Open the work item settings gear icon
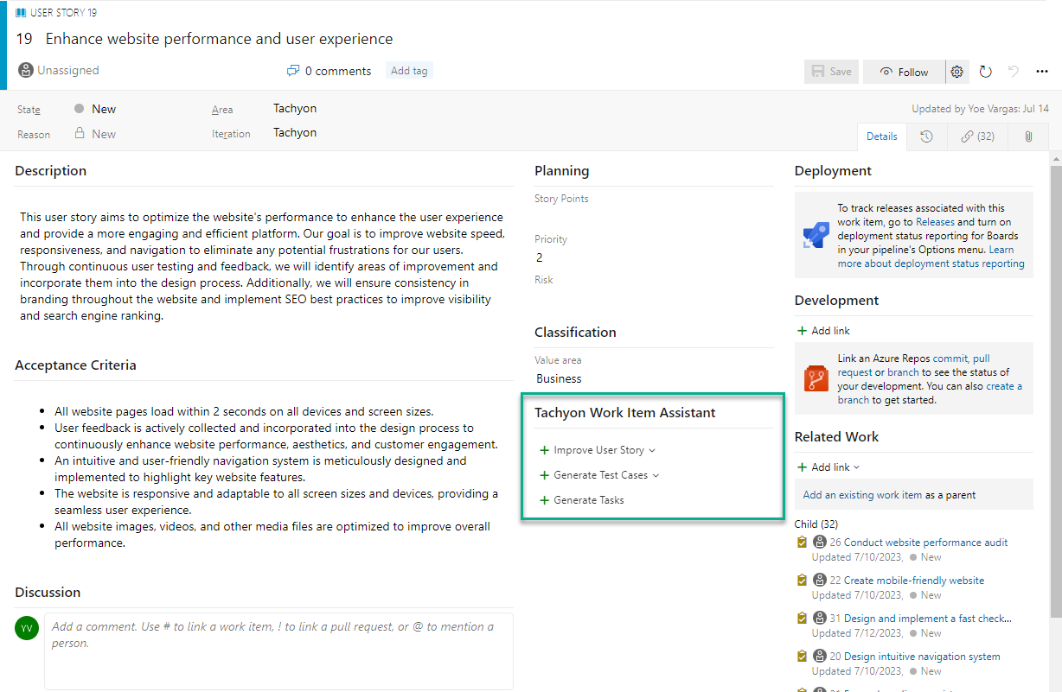 click(x=956, y=72)
